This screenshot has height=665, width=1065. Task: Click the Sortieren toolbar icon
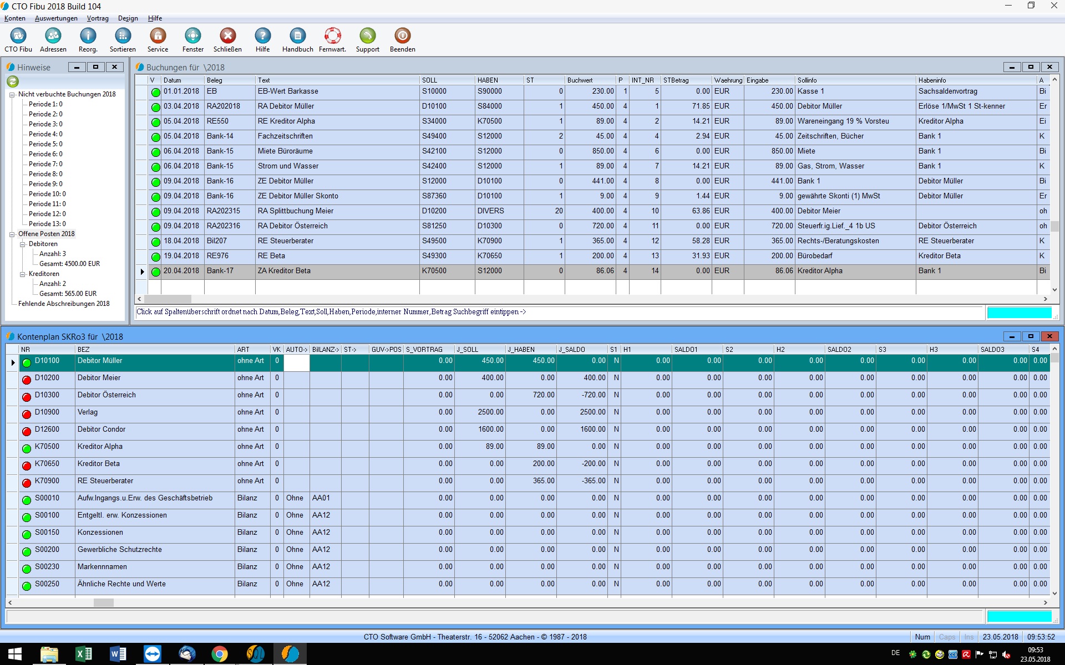pos(123,37)
